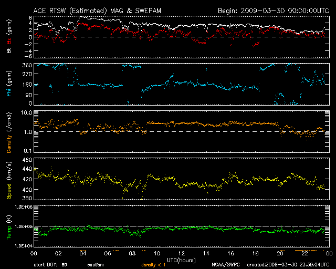Click tick value "6" on Bt Bz axis
The height and width of the screenshot is (269, 336).
pos(30,17)
